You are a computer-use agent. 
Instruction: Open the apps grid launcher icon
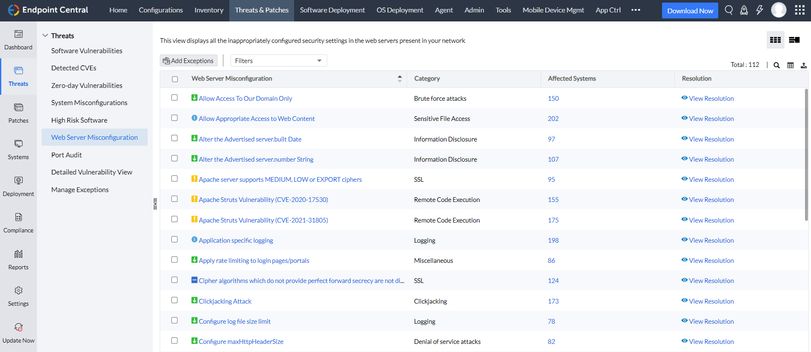pos(799,10)
